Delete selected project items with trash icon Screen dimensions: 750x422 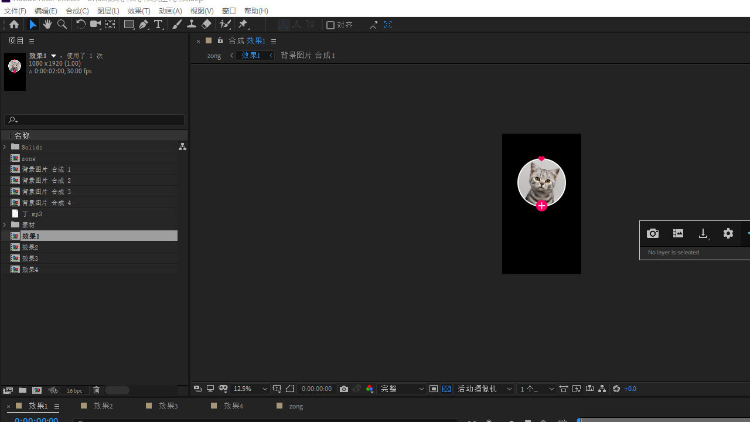click(x=97, y=390)
